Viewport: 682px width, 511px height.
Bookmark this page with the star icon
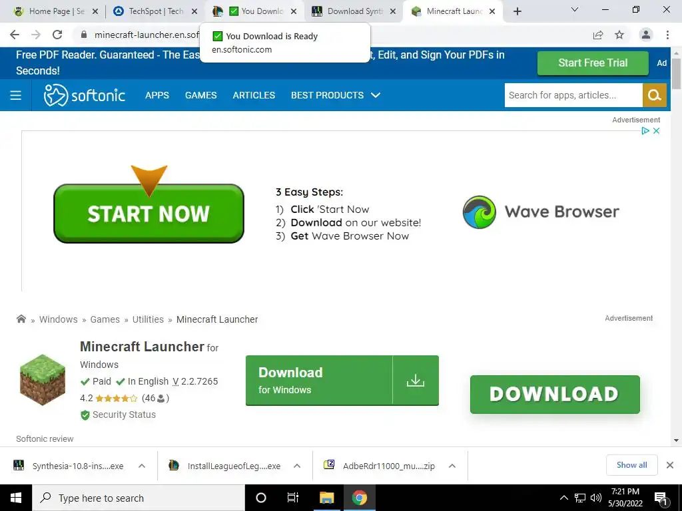coord(619,35)
